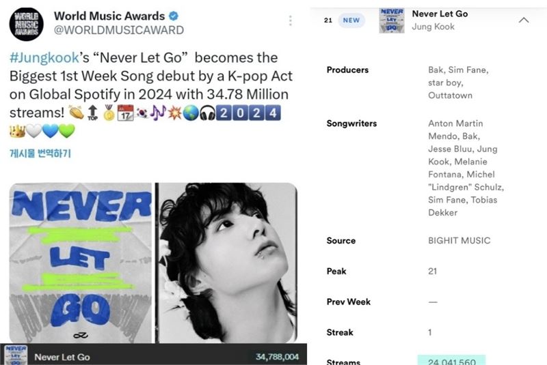Image resolution: width=547 pixels, height=365 pixels.
Task: Open the Never Let Go album art image
Action: (81, 263)
